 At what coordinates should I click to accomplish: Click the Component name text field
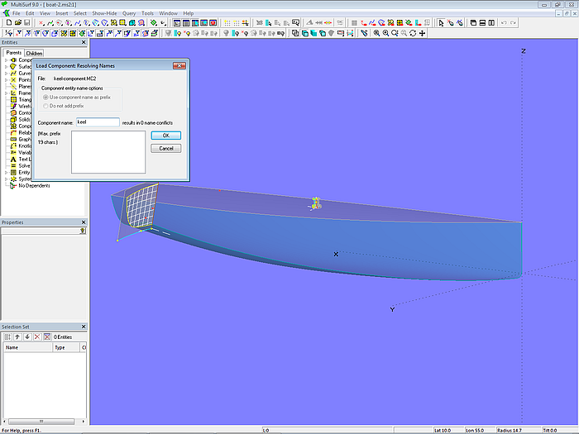pos(98,122)
